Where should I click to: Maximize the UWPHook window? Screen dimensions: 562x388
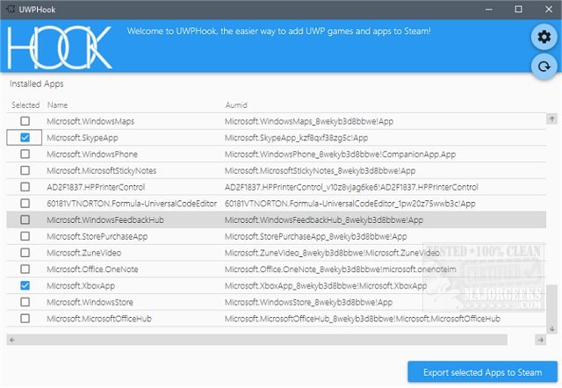click(x=518, y=10)
